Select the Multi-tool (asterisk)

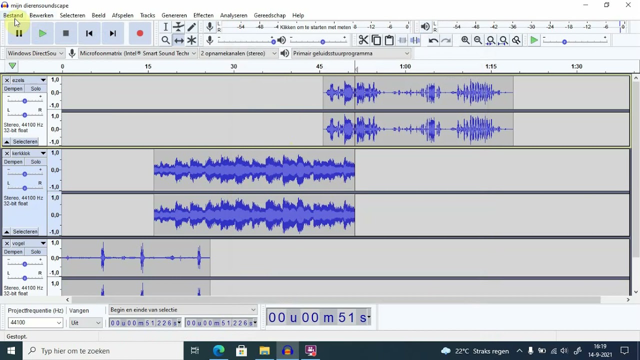click(191, 40)
